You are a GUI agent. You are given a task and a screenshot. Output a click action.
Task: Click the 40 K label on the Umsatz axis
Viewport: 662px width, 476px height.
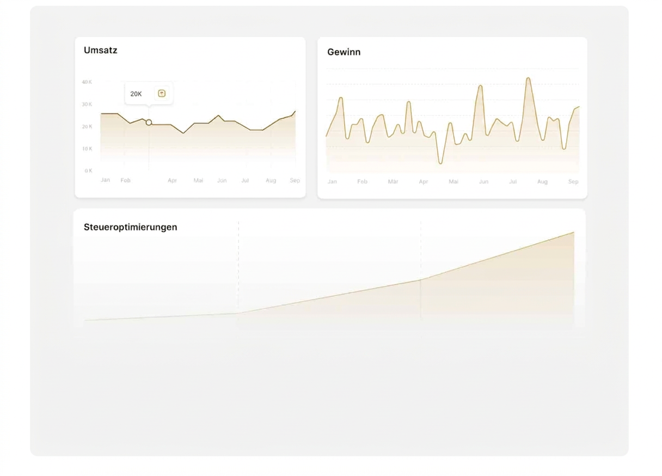pyautogui.click(x=87, y=82)
